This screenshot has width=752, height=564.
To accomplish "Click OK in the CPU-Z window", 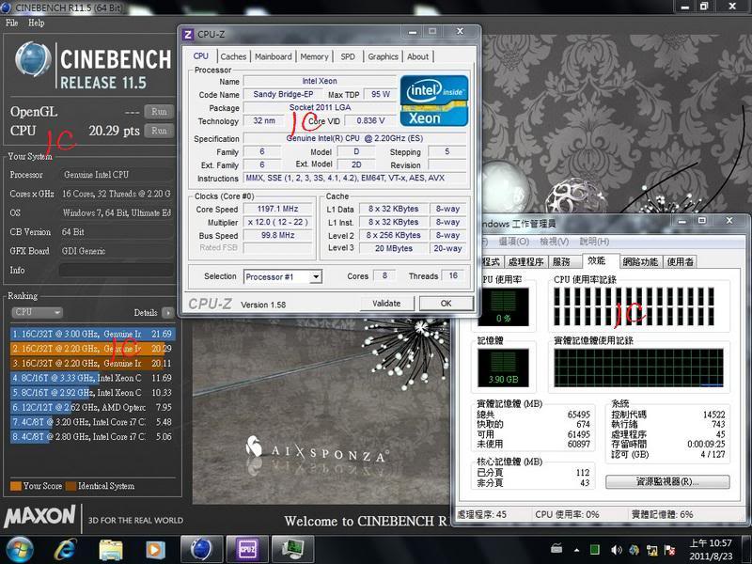I will tap(446, 303).
